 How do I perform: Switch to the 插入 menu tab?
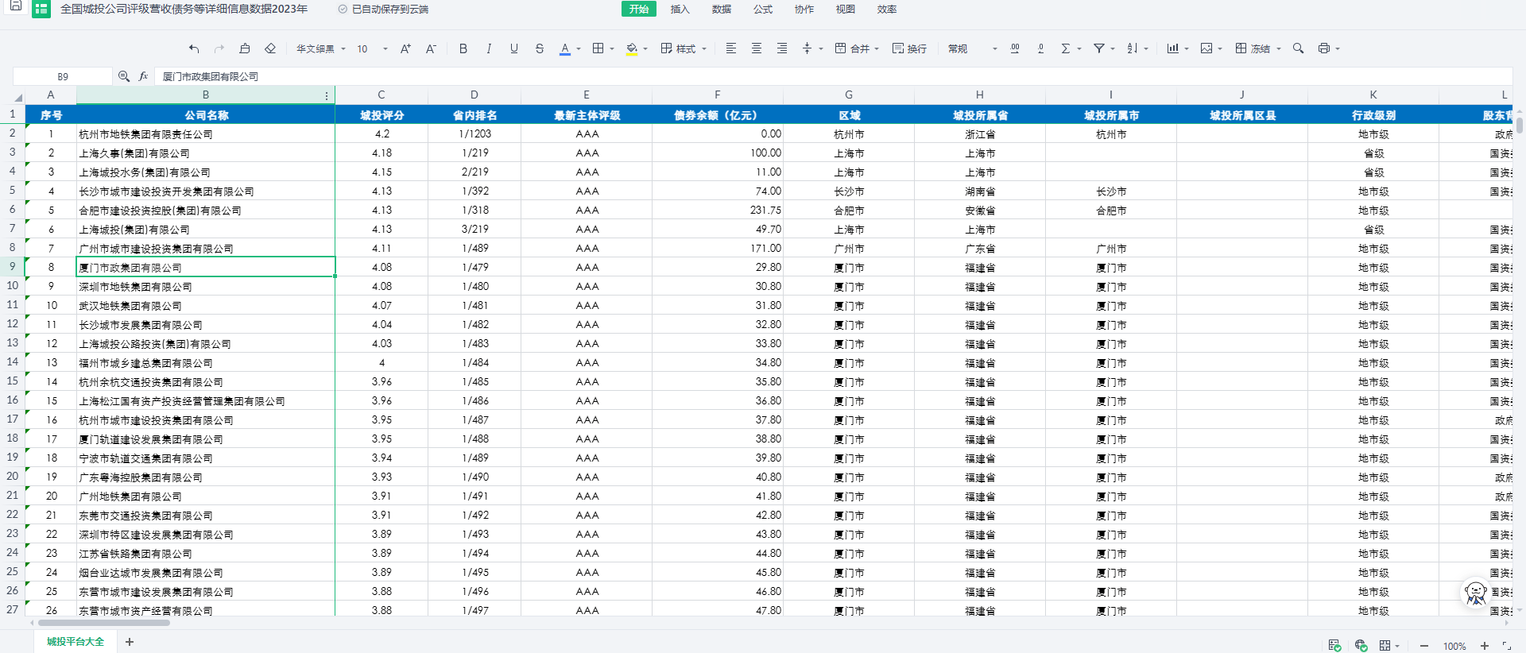coord(680,10)
